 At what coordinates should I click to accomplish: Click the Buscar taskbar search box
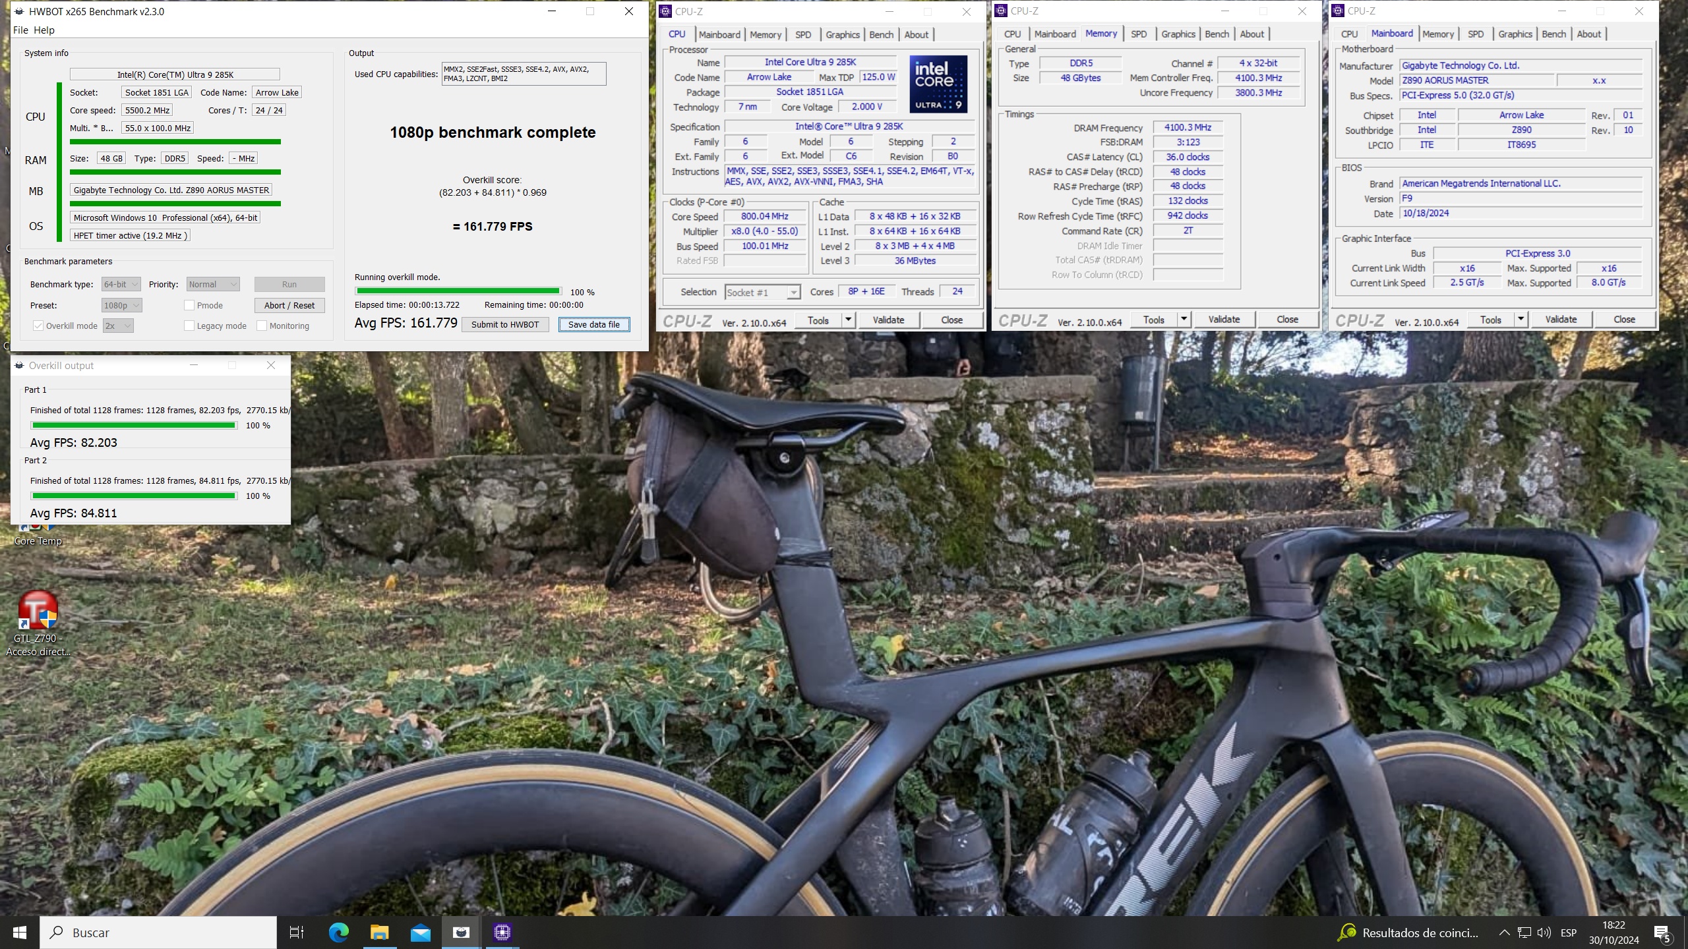[x=158, y=932]
